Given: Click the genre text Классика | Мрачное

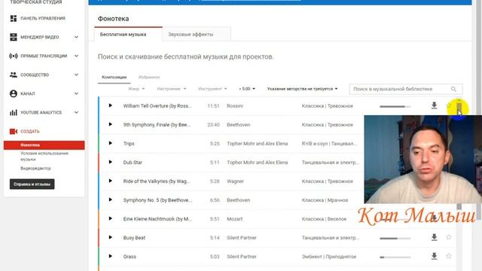Looking at the screenshot, I should 325,200.
